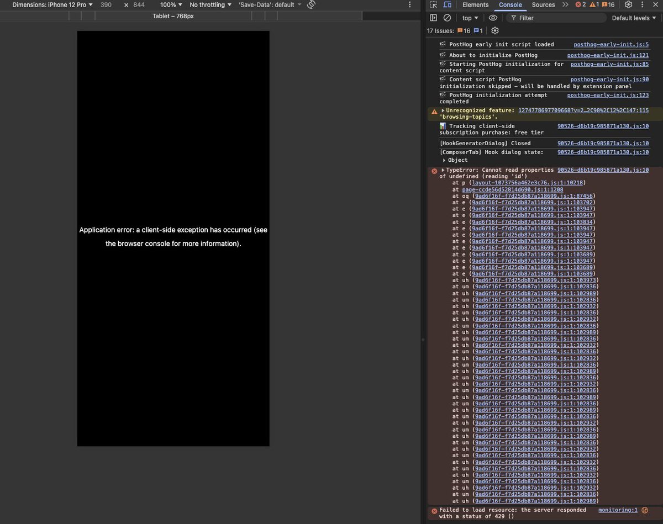Open stack link ending :1:103834
Viewport: 663px width, 524px height.
tap(533, 222)
